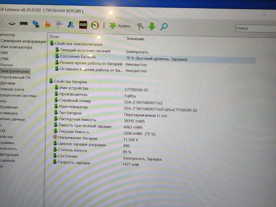The height and width of the screenshot is (207, 276).
Task: Open preferences via the wrench icon
Action: point(140,26)
